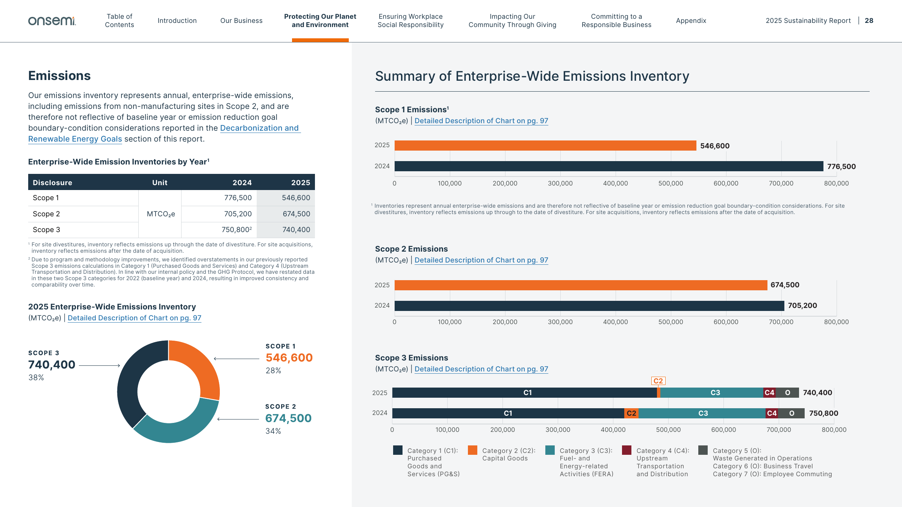This screenshot has height=507, width=902.
Task: Open Ensuring Workplace Social Responsibility section
Action: point(410,21)
